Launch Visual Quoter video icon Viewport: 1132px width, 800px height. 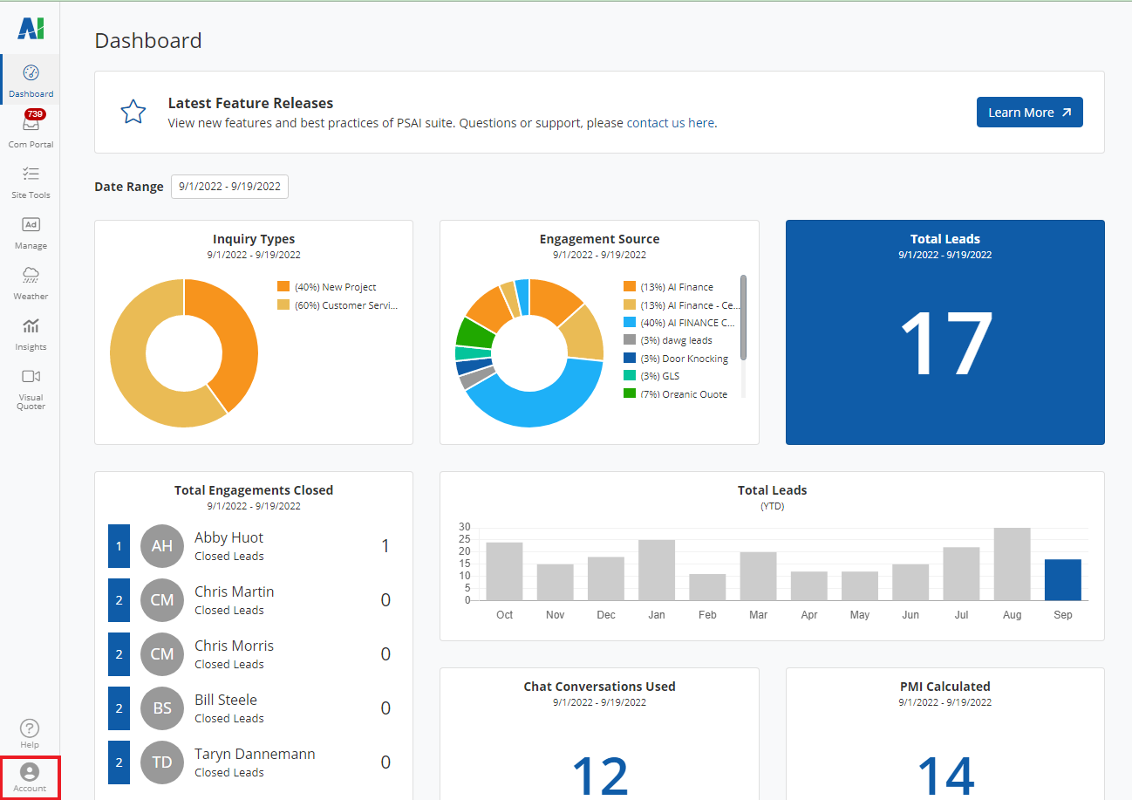point(31,377)
